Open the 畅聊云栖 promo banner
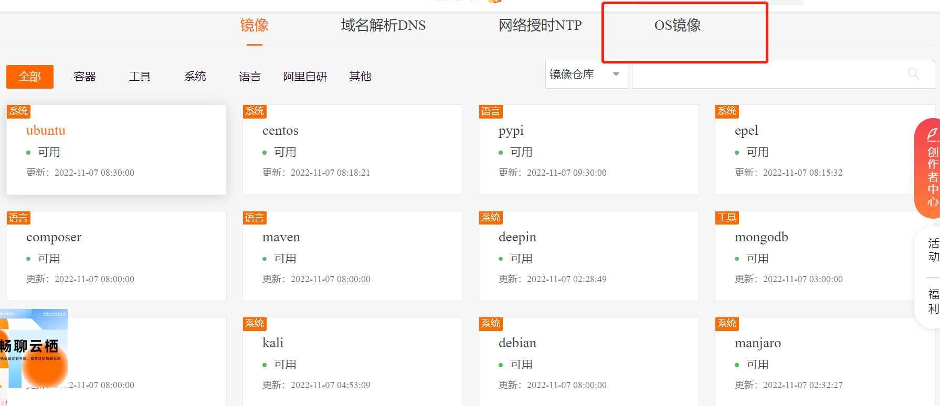The height and width of the screenshot is (406, 940). [x=34, y=349]
